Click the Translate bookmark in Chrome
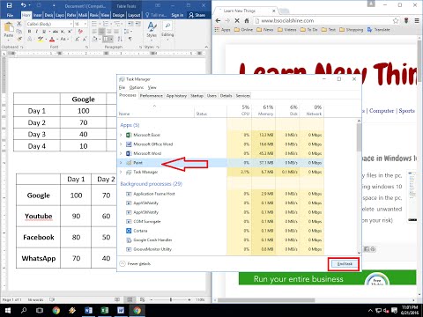 (x=379, y=30)
